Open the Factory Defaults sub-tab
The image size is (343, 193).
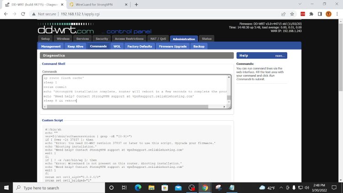pos(139,46)
